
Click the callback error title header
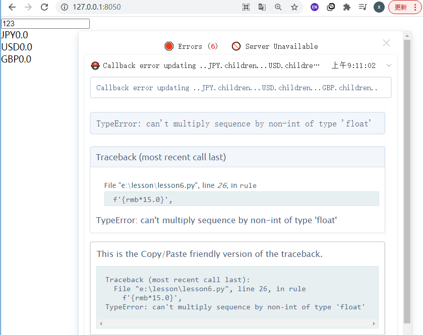pos(211,65)
